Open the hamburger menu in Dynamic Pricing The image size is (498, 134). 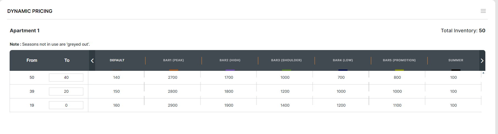pyautogui.click(x=483, y=11)
